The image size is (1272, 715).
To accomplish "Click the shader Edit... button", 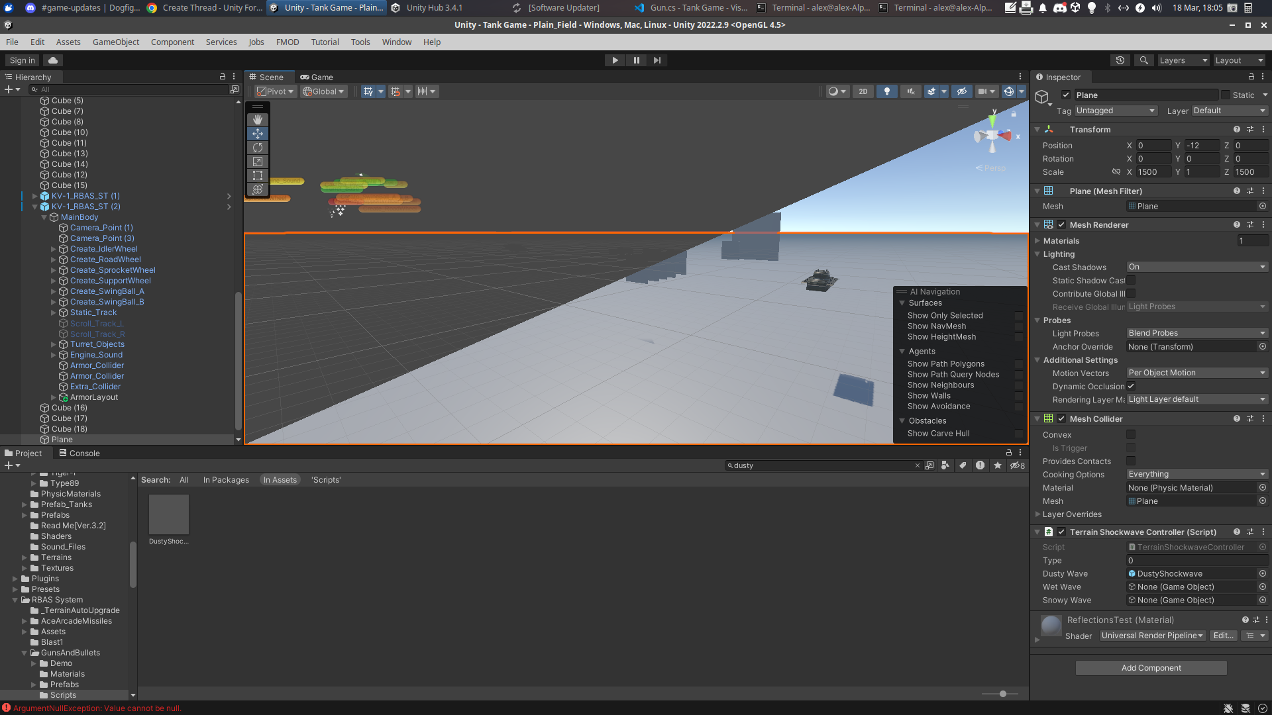I will pos(1223,636).
